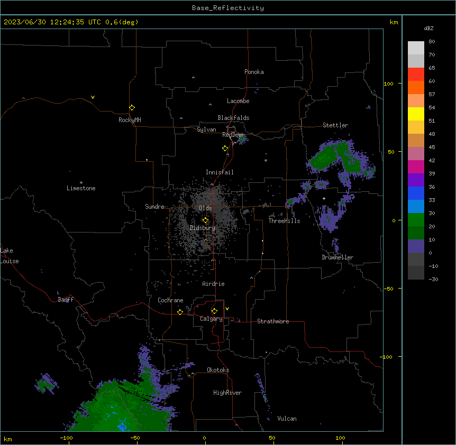456x445 pixels.
Task: Click the Stettler town label
Action: [x=335, y=125]
